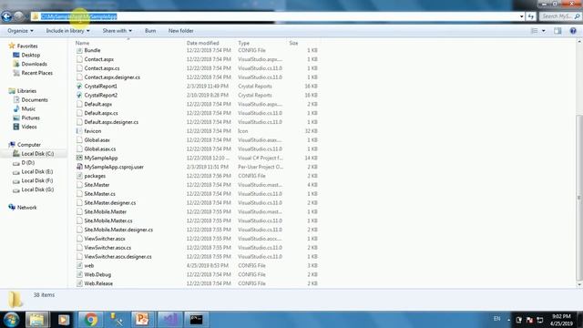
Task: Select MySampleApp.csproj.user file icon
Action: click(79, 167)
